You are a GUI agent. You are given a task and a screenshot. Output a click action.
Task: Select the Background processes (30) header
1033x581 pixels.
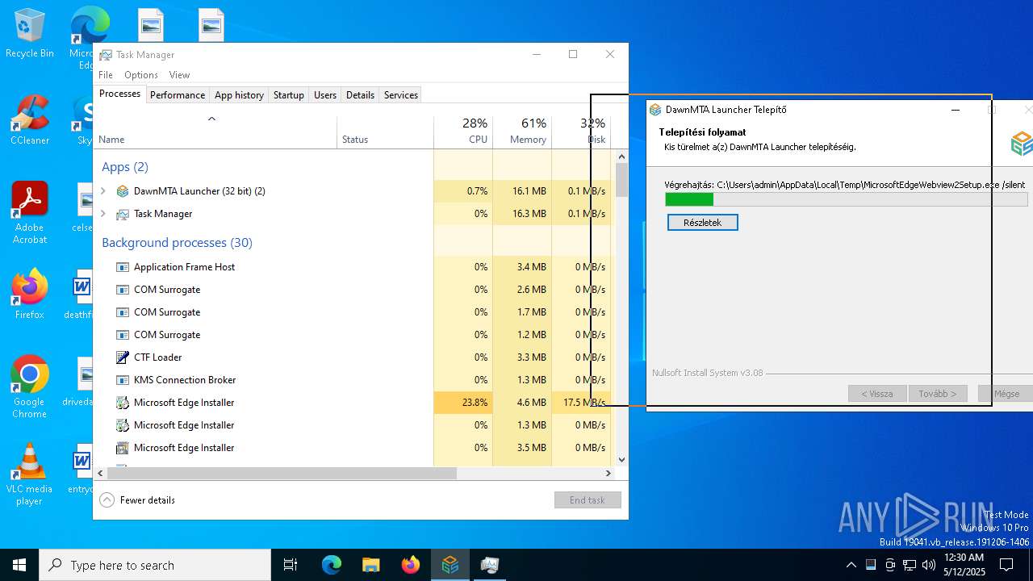coord(177,243)
